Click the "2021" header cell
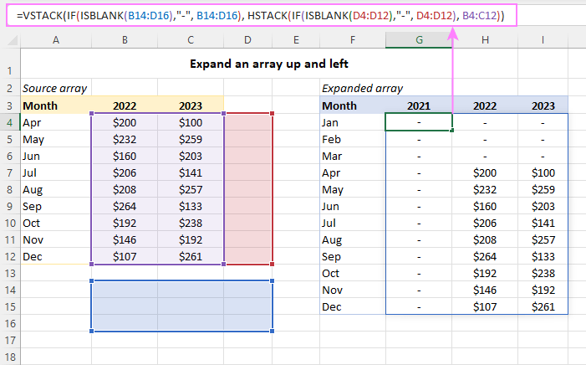The image size is (586, 365). pos(419,106)
